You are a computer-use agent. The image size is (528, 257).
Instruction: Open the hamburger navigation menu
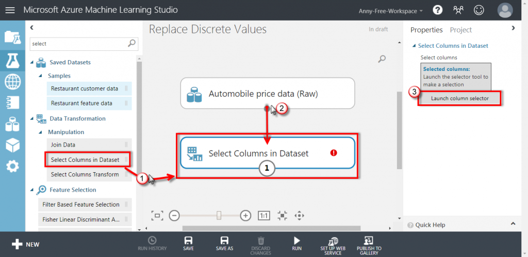pyautogui.click(x=10, y=10)
